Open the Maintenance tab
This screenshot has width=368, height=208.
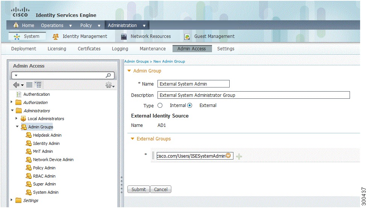[153, 48]
